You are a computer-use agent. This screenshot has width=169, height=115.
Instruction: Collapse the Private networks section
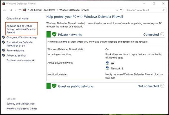coord(162,34)
